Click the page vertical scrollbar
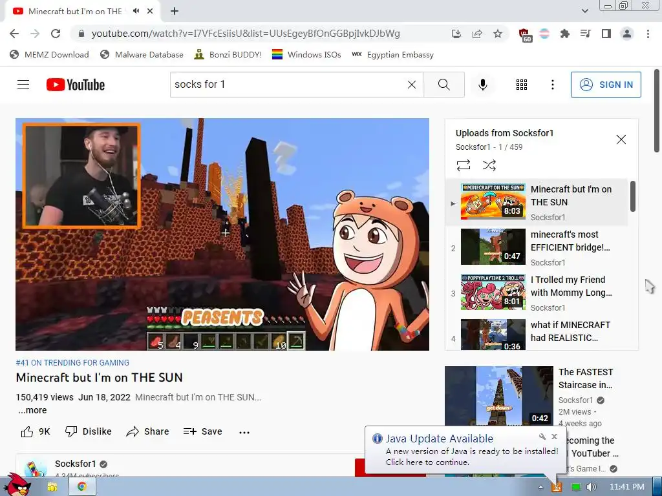This screenshot has height=496, width=662. tap(657, 110)
